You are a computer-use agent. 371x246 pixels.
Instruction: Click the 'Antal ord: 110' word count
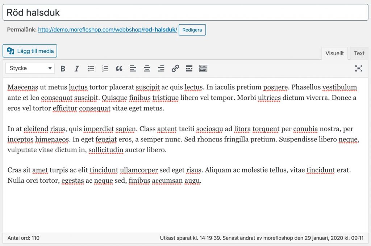point(24,238)
